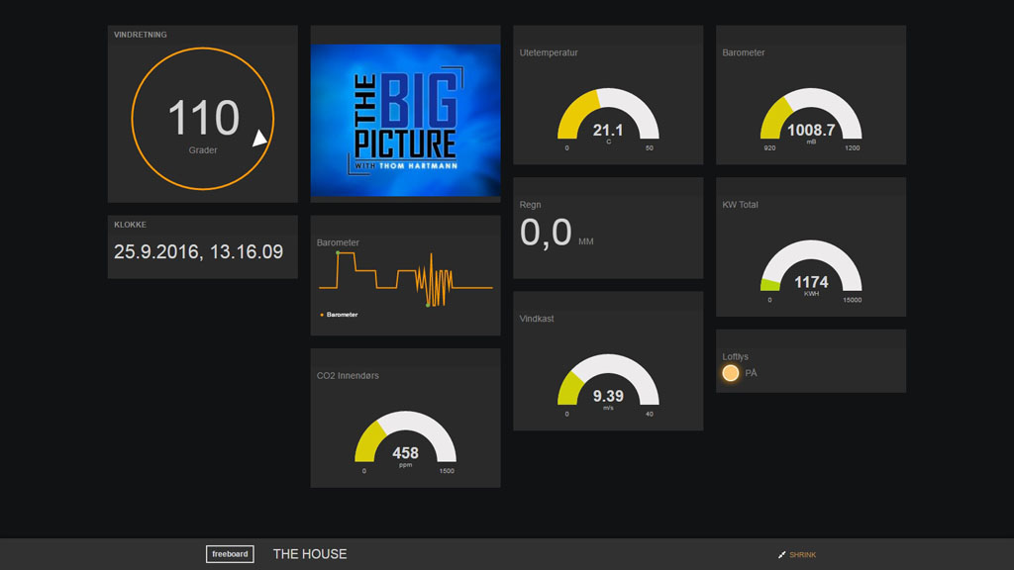The image size is (1014, 570).
Task: Click the PÅ status label
Action: pyautogui.click(x=751, y=373)
